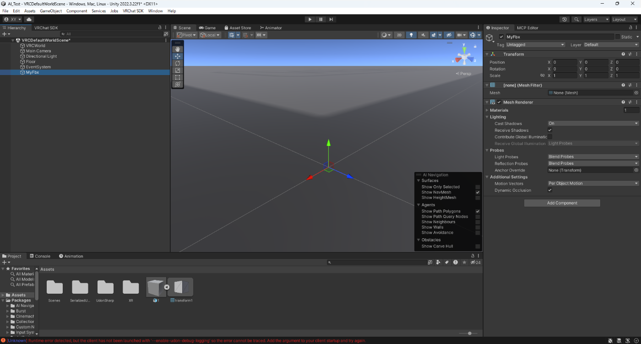Uncheck Show NavMesh
Viewport: 641px width, 344px height.
point(478,192)
